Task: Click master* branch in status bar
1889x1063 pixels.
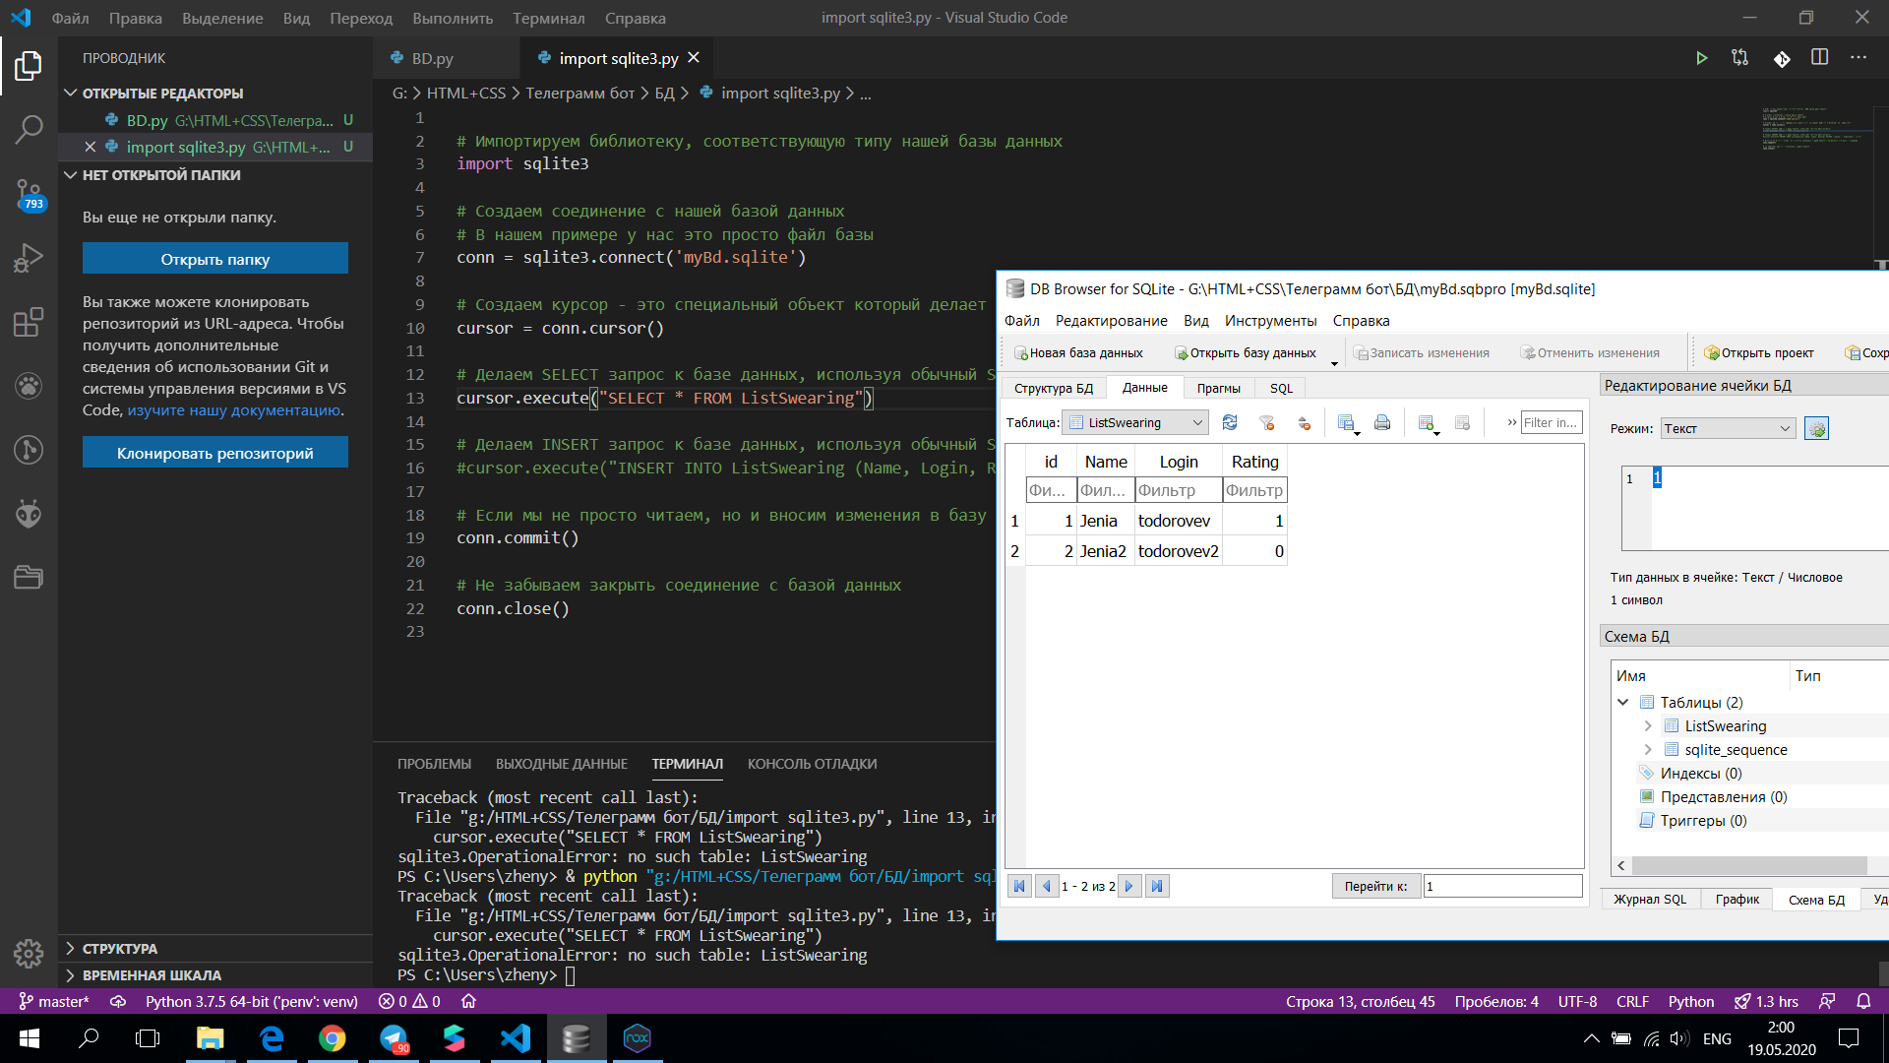Action: [x=54, y=1001]
